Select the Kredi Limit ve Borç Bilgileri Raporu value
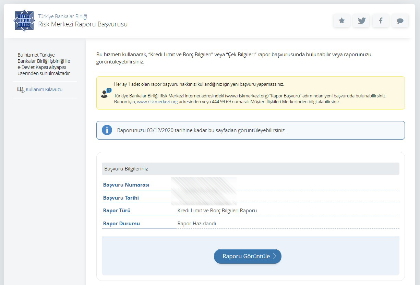The width and height of the screenshot is (420, 285). pos(217,211)
